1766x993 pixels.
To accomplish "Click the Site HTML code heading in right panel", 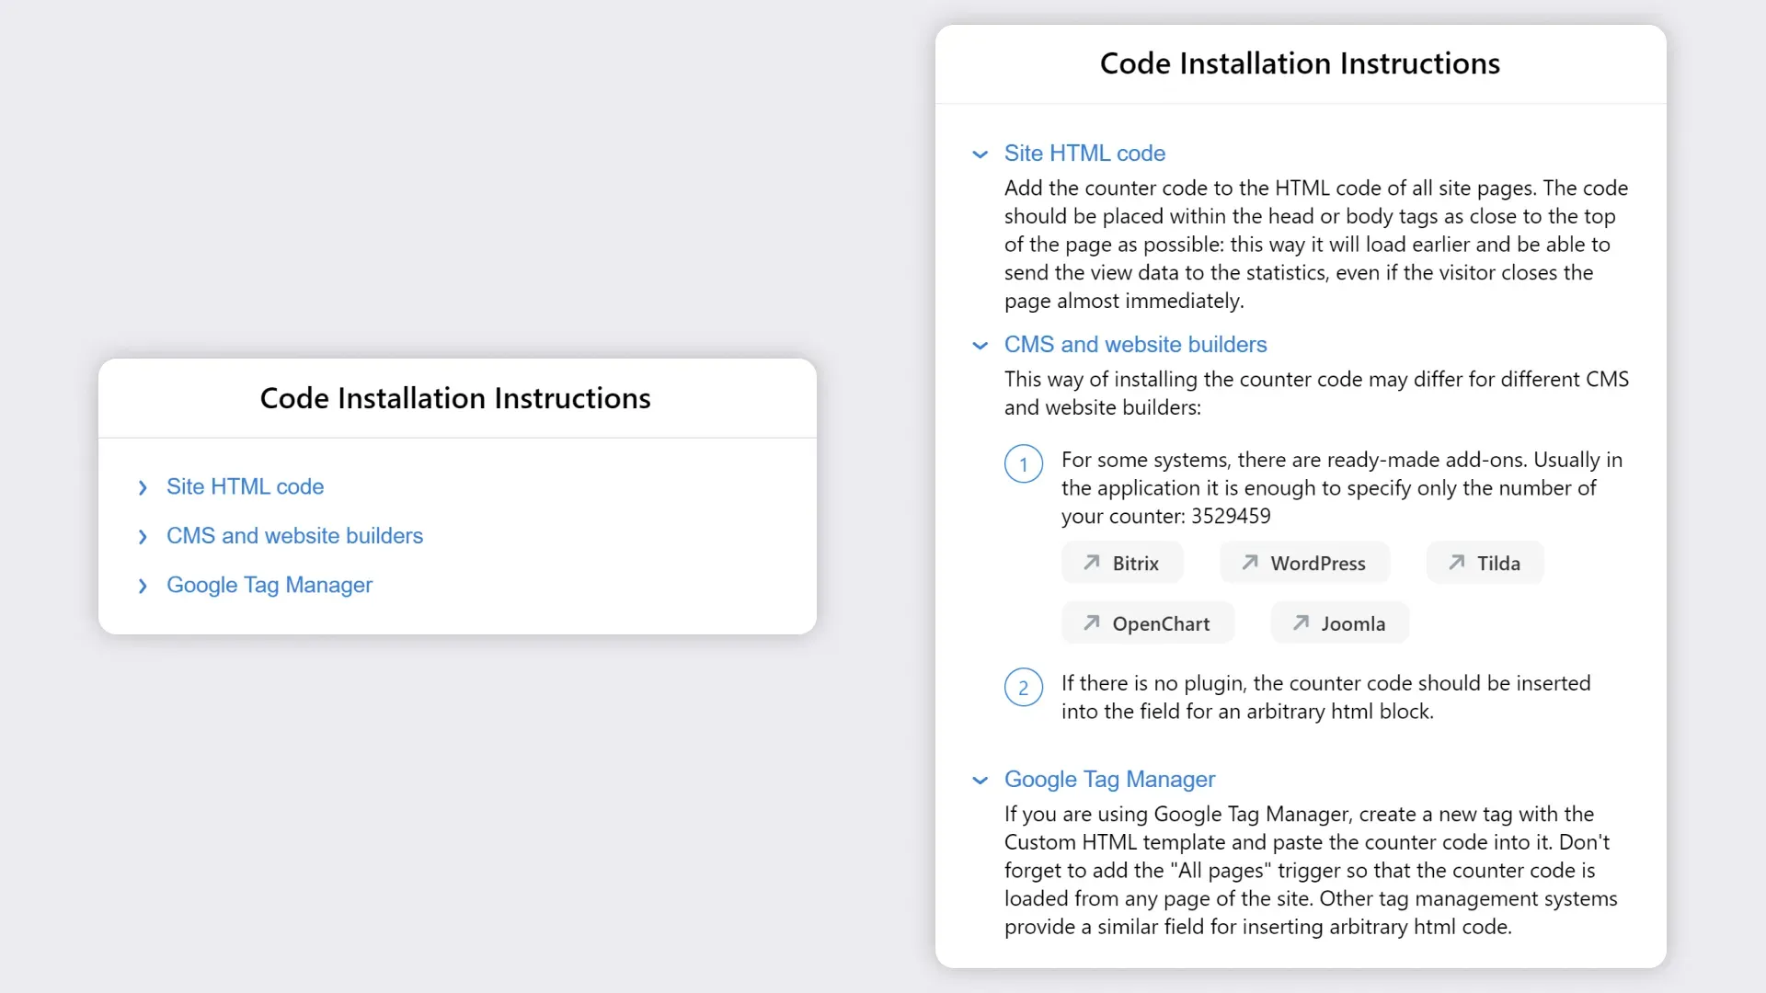I will coord(1084,154).
